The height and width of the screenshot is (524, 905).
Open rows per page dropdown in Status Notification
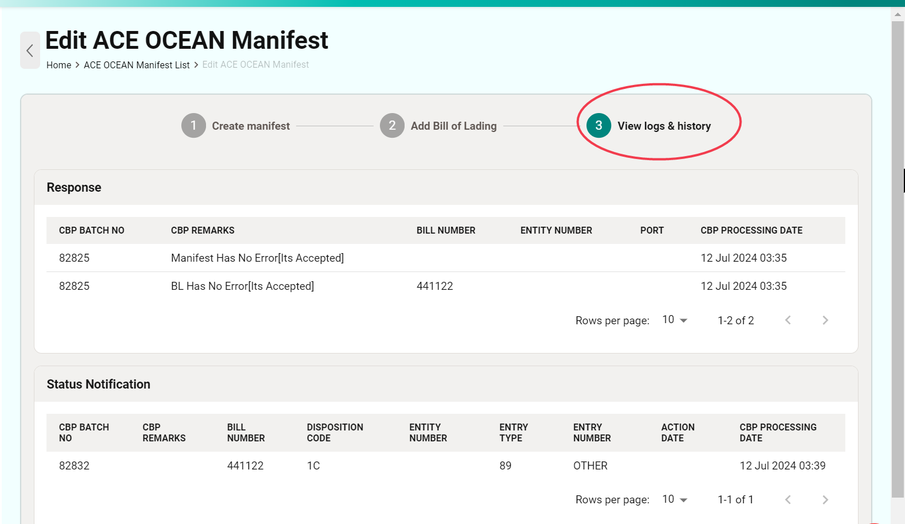[675, 500]
